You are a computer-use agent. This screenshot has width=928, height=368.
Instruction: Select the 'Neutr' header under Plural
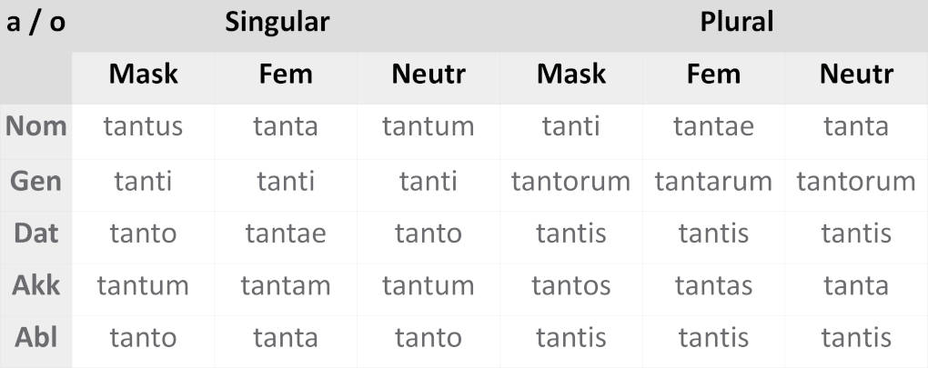tap(856, 74)
